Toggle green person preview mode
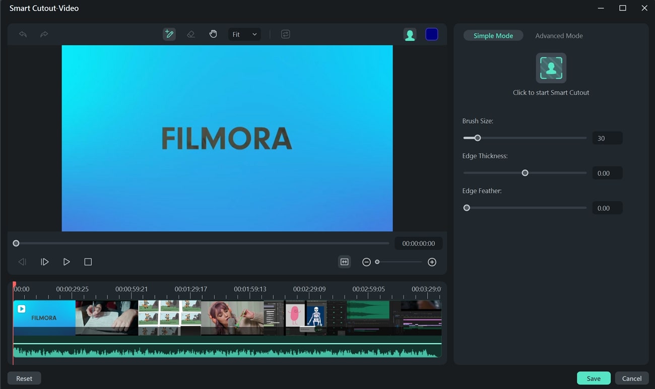655x389 pixels. [x=410, y=35]
